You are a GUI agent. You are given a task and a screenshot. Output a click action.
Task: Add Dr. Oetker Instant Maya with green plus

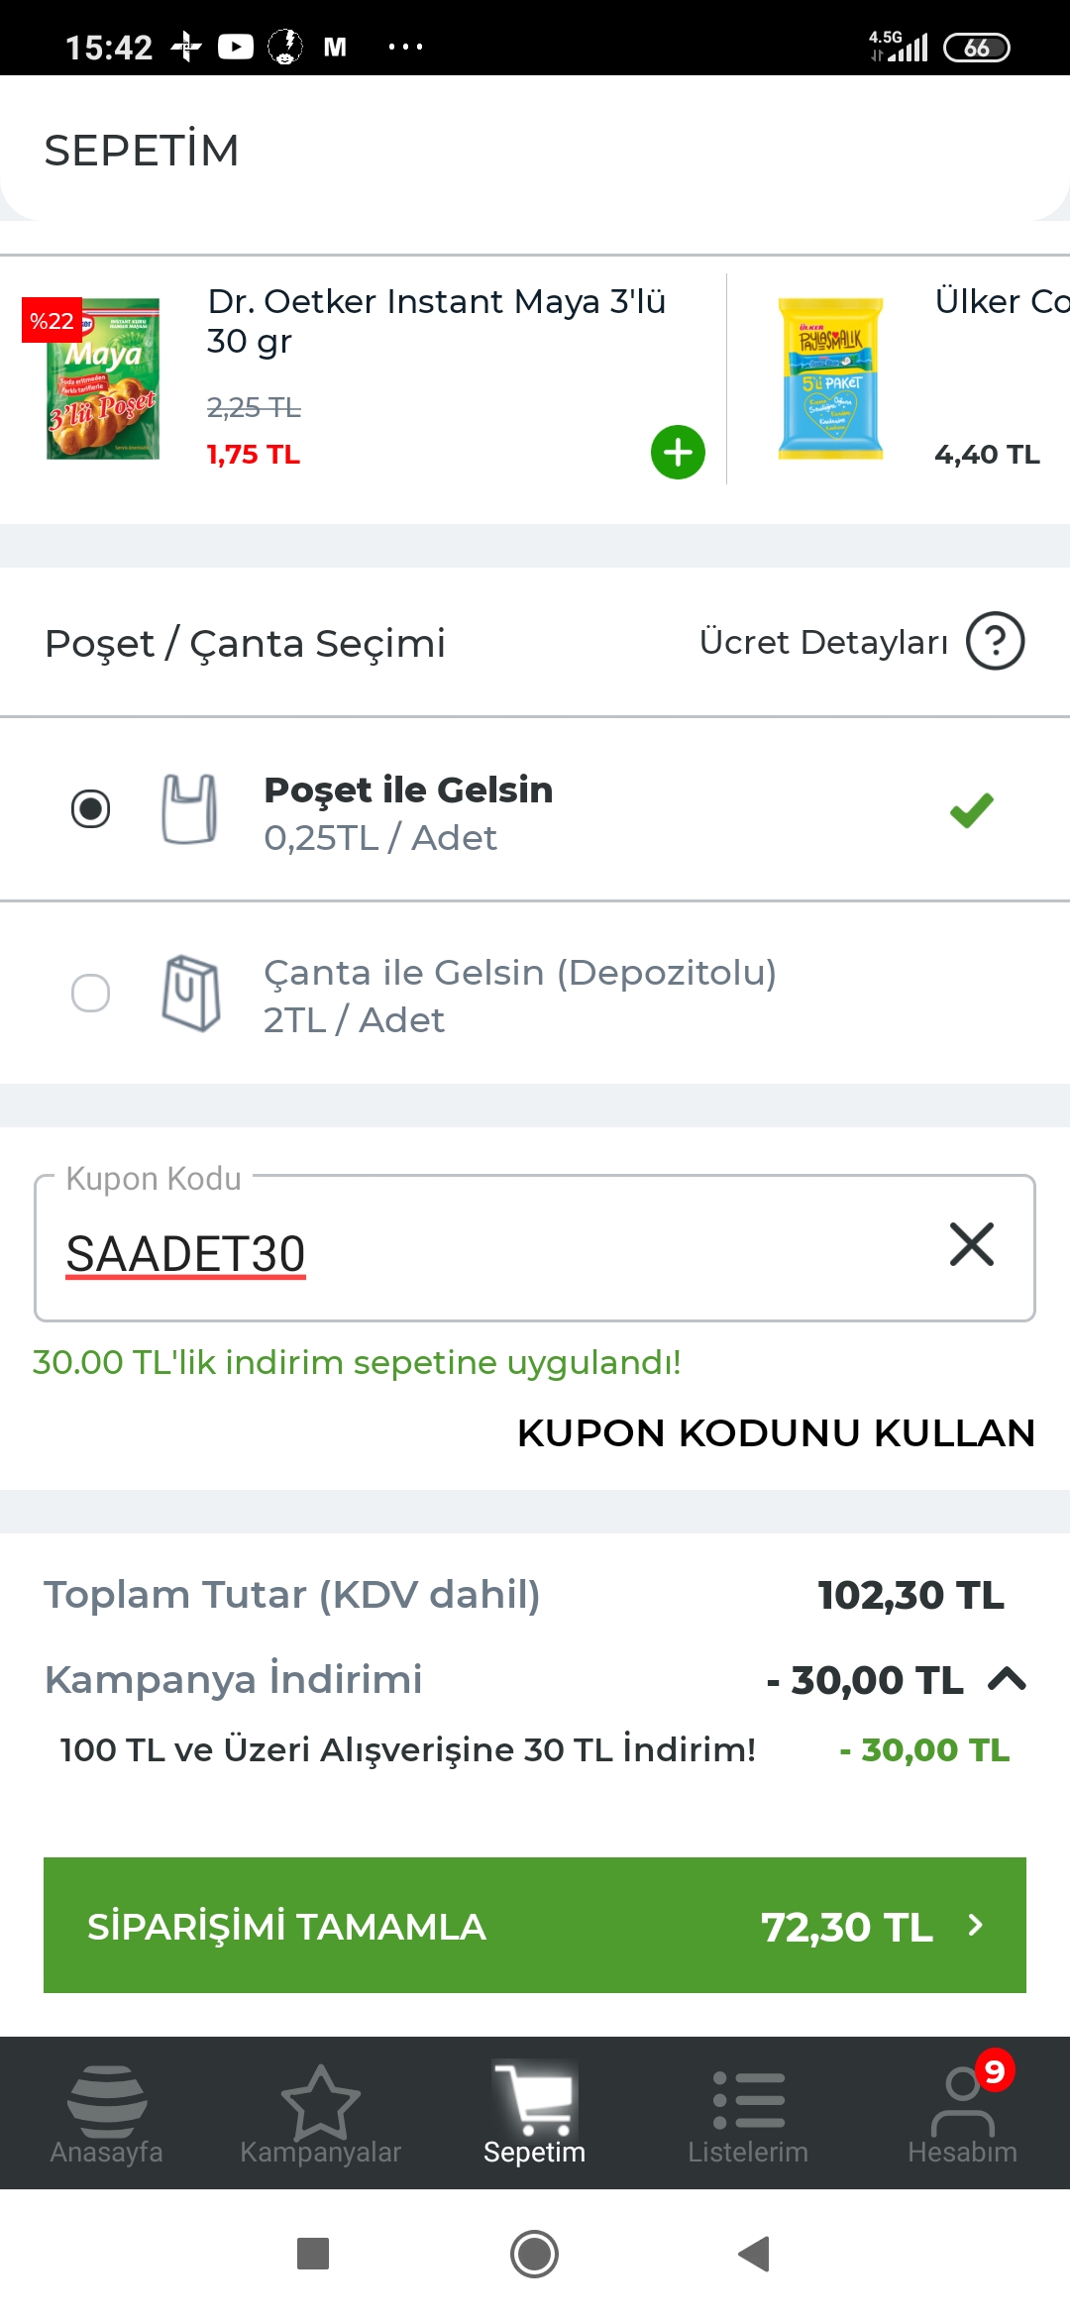point(678,453)
